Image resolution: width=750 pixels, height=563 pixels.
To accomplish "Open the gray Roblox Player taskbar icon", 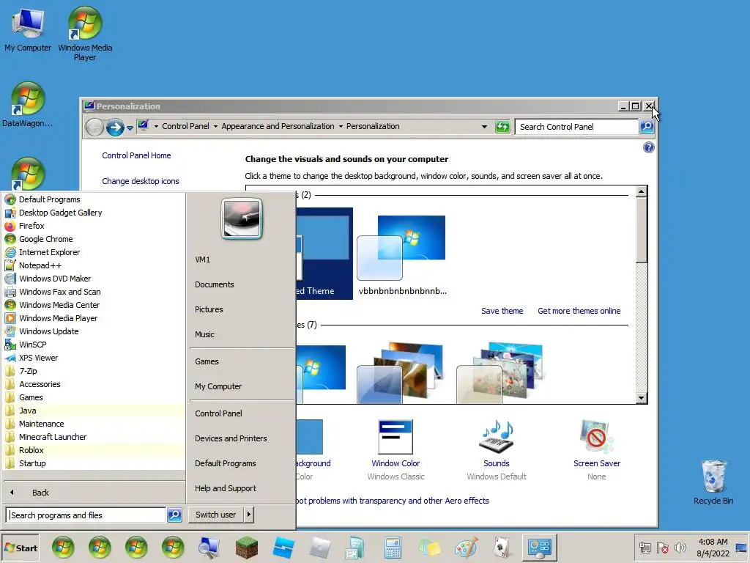I will [x=319, y=548].
